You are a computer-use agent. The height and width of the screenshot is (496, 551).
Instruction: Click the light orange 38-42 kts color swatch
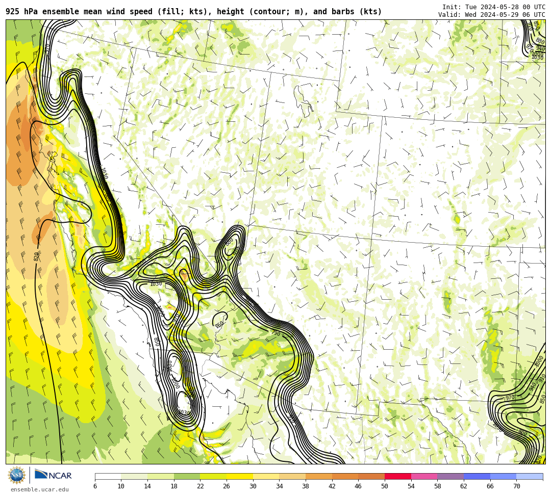click(x=319, y=476)
